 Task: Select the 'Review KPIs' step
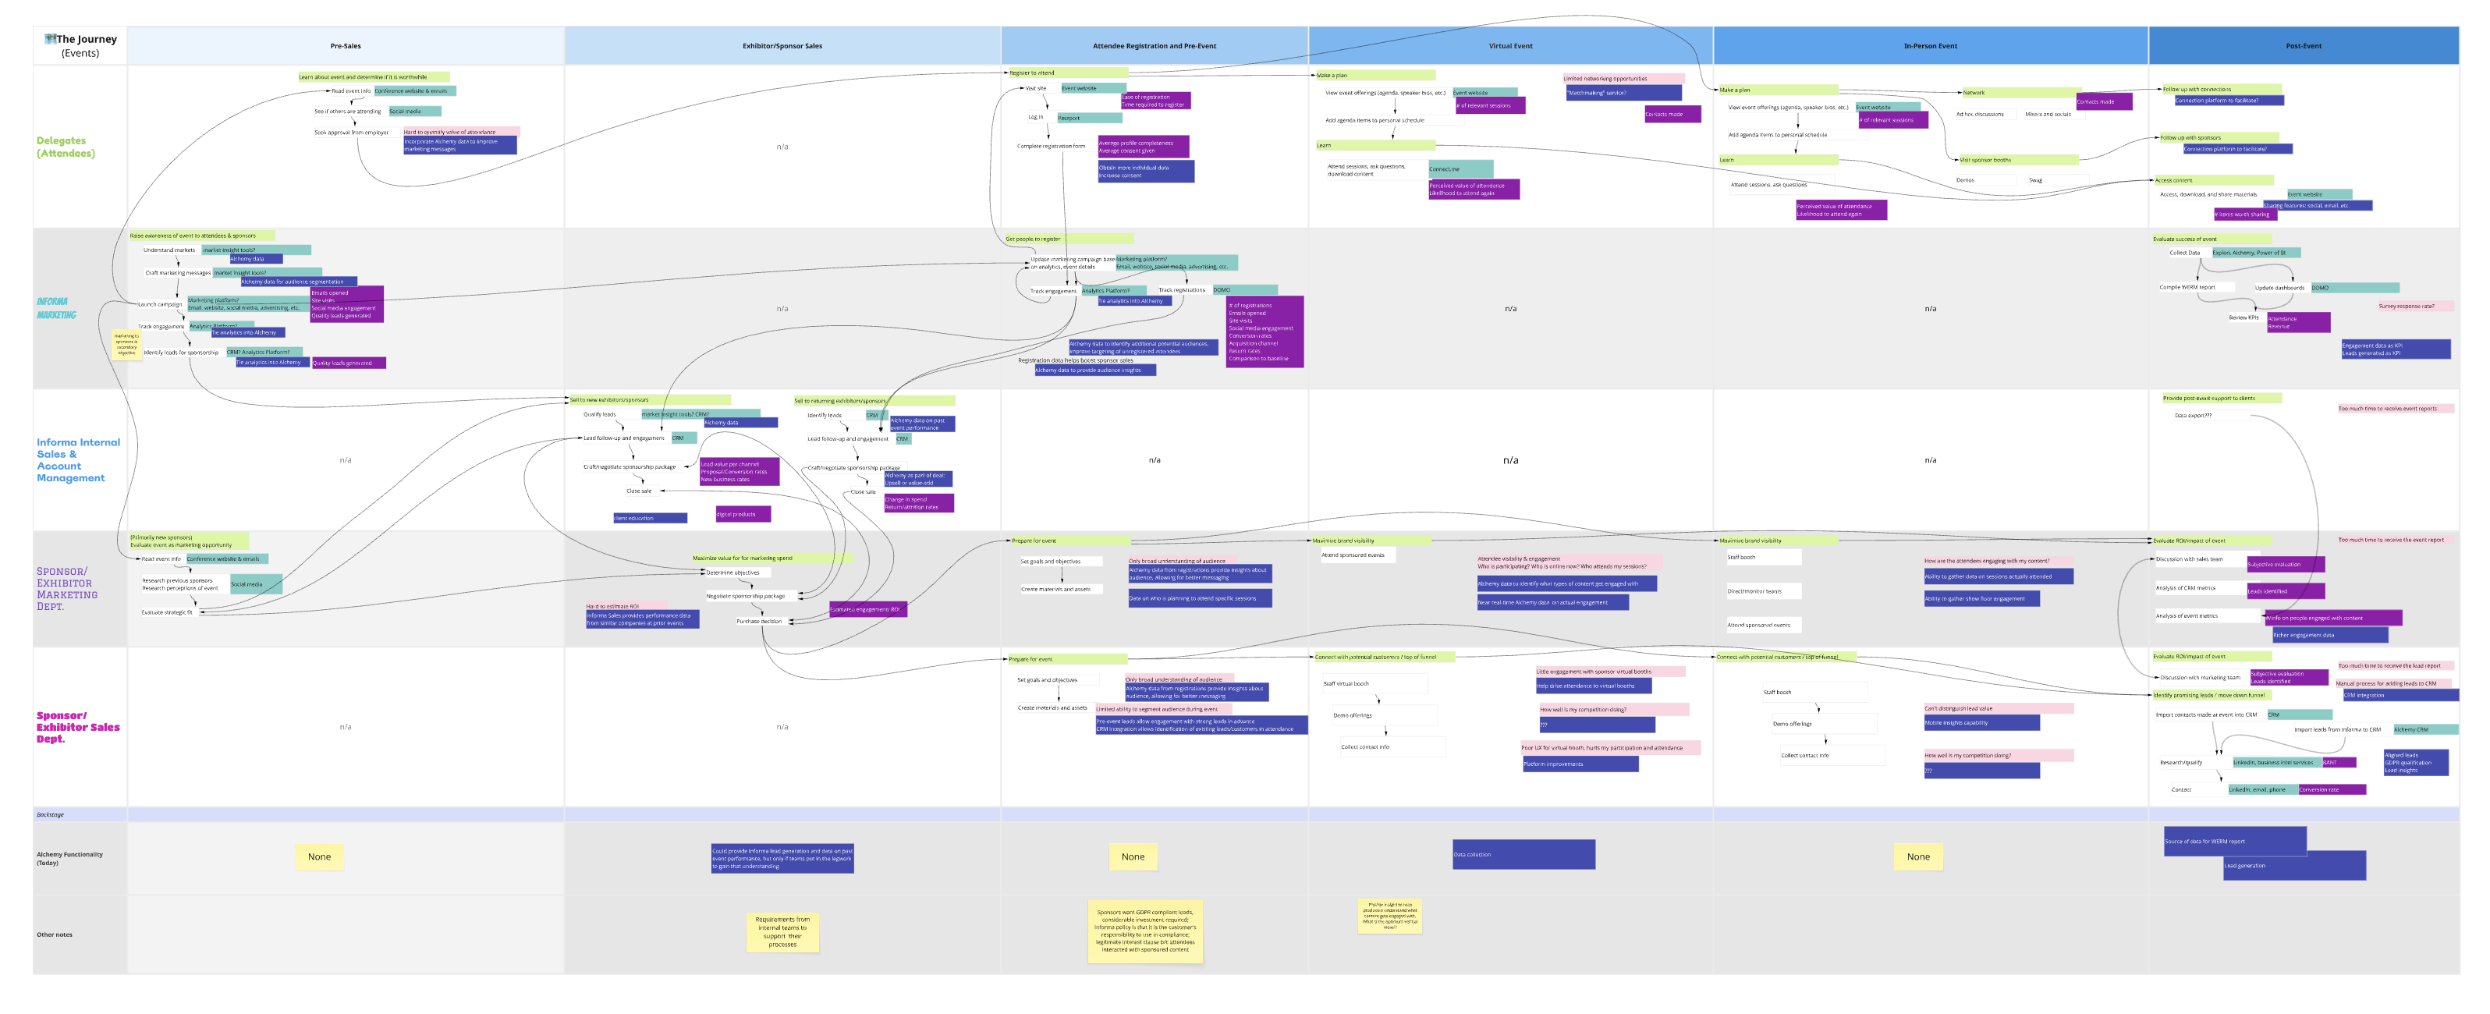(x=2243, y=317)
